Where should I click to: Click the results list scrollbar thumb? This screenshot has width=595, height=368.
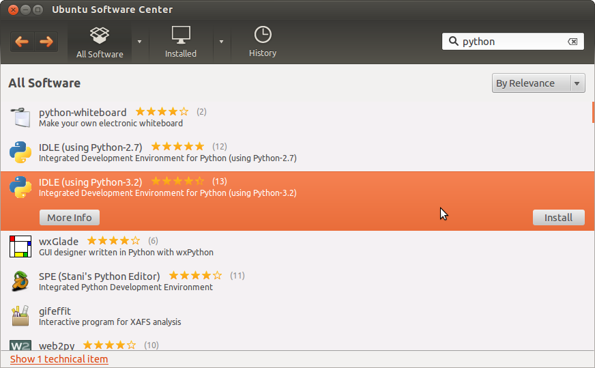593,113
